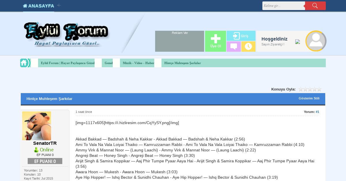This screenshot has width=346, height=181.
Task: Click the 'Konuları: 10' stat
Action: (x=32, y=174)
